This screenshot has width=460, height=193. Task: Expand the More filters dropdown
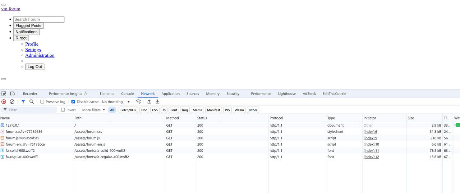[x=93, y=110]
